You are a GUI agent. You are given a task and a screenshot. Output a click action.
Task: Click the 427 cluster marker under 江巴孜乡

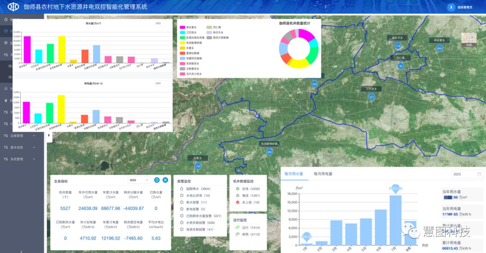coord(372,97)
